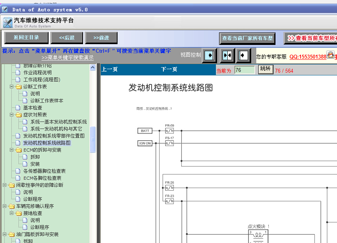Click the folder icon of 车辆完修确认程序
The image size is (337, 243).
pos(12,206)
